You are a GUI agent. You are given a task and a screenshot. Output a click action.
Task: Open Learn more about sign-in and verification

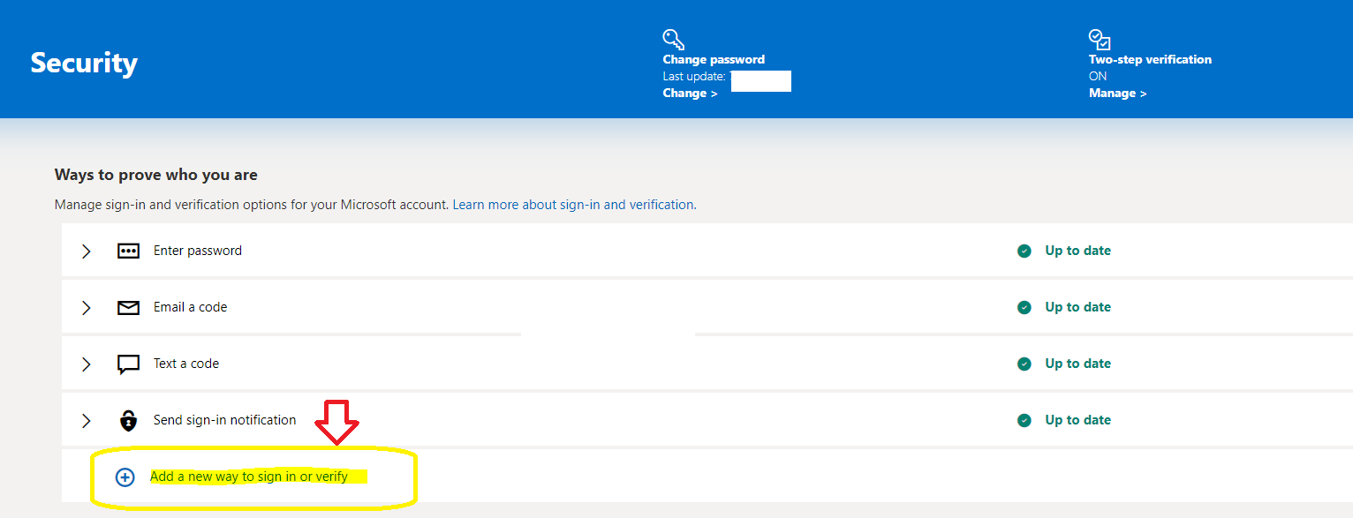pyautogui.click(x=573, y=204)
